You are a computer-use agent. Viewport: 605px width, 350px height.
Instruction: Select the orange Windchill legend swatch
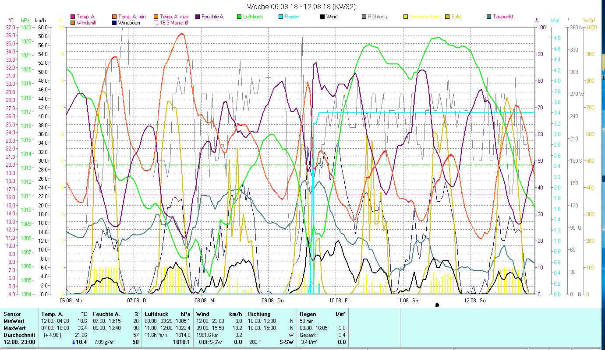(x=73, y=22)
